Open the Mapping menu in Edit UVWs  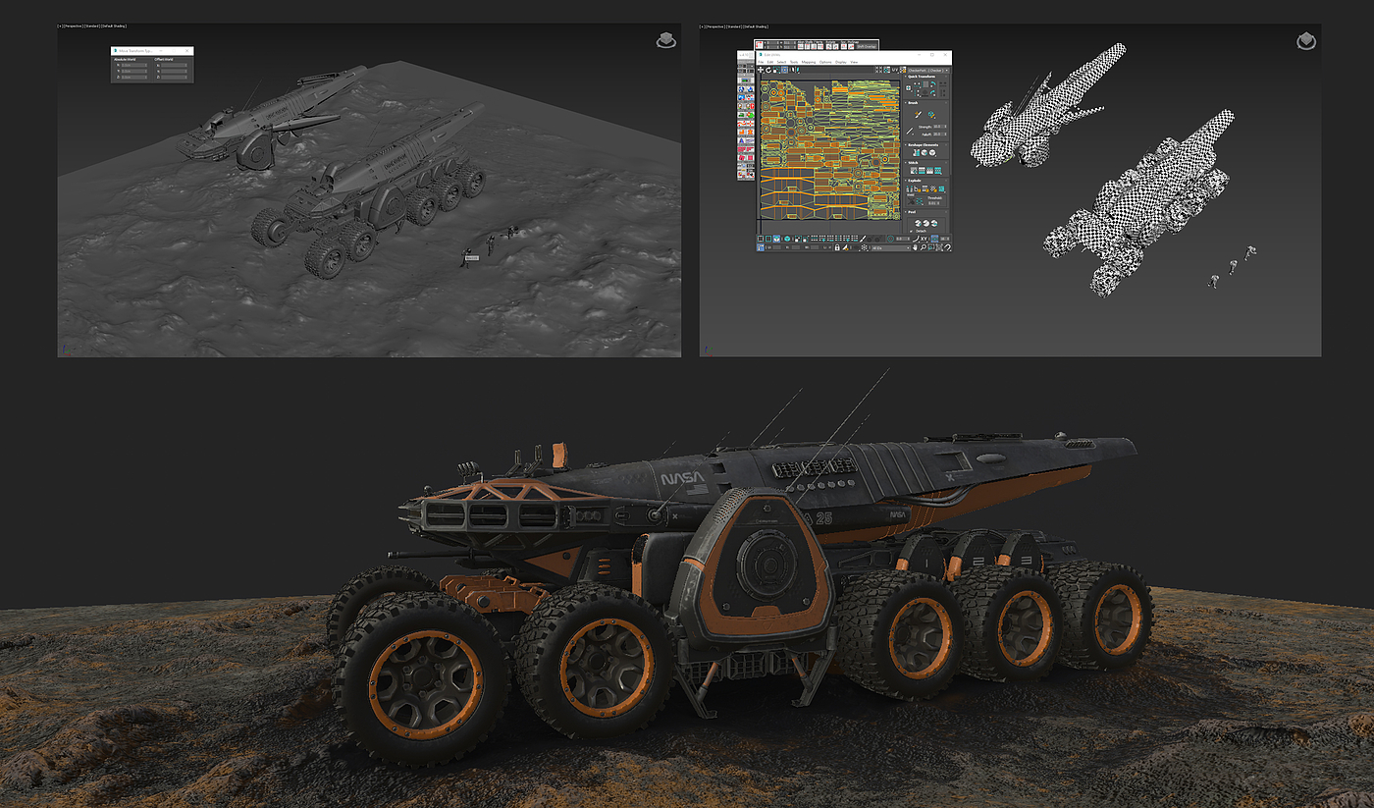pyautogui.click(x=808, y=62)
